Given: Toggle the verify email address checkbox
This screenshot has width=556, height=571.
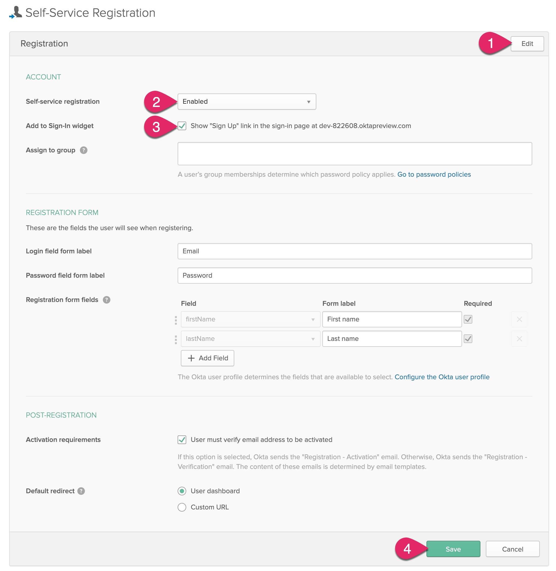Looking at the screenshot, I should [x=182, y=440].
